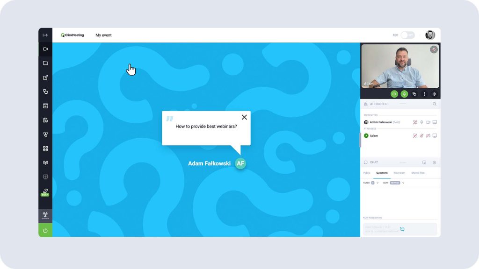Click the green power button to end event
The height and width of the screenshot is (269, 479).
(x=45, y=231)
